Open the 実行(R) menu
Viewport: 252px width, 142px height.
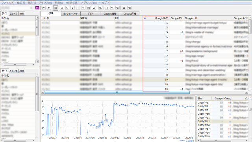(59, 3)
